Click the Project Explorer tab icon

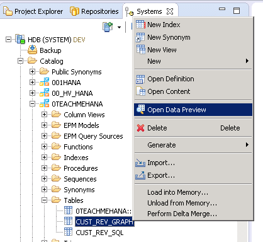[8, 11]
